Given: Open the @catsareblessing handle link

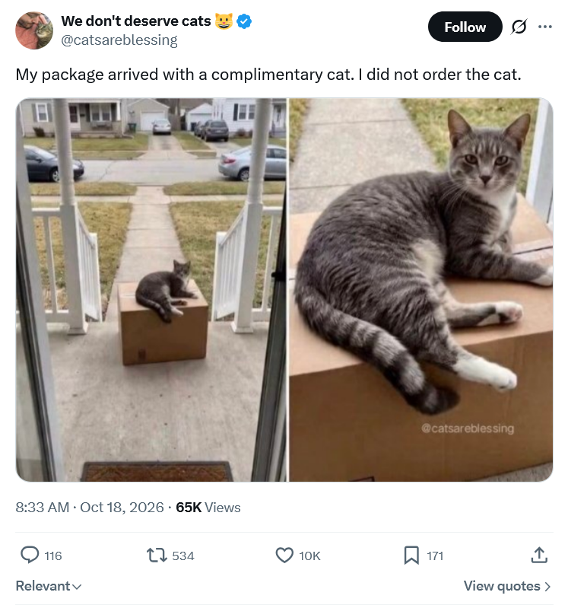Looking at the screenshot, I should pyautogui.click(x=119, y=40).
